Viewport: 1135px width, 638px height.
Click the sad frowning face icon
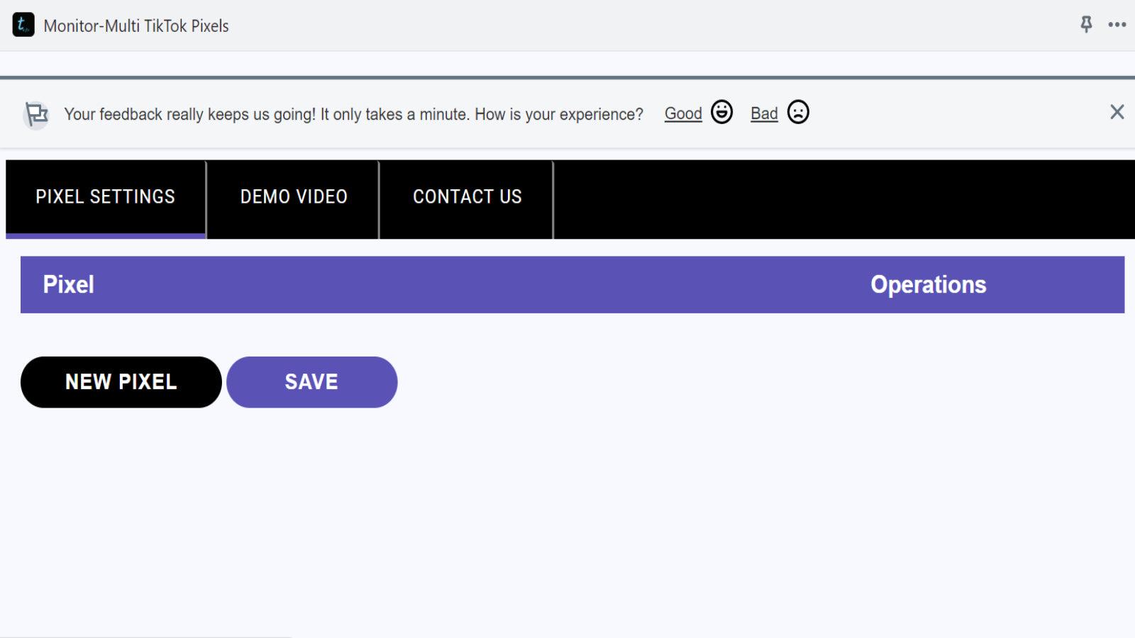[x=798, y=113]
